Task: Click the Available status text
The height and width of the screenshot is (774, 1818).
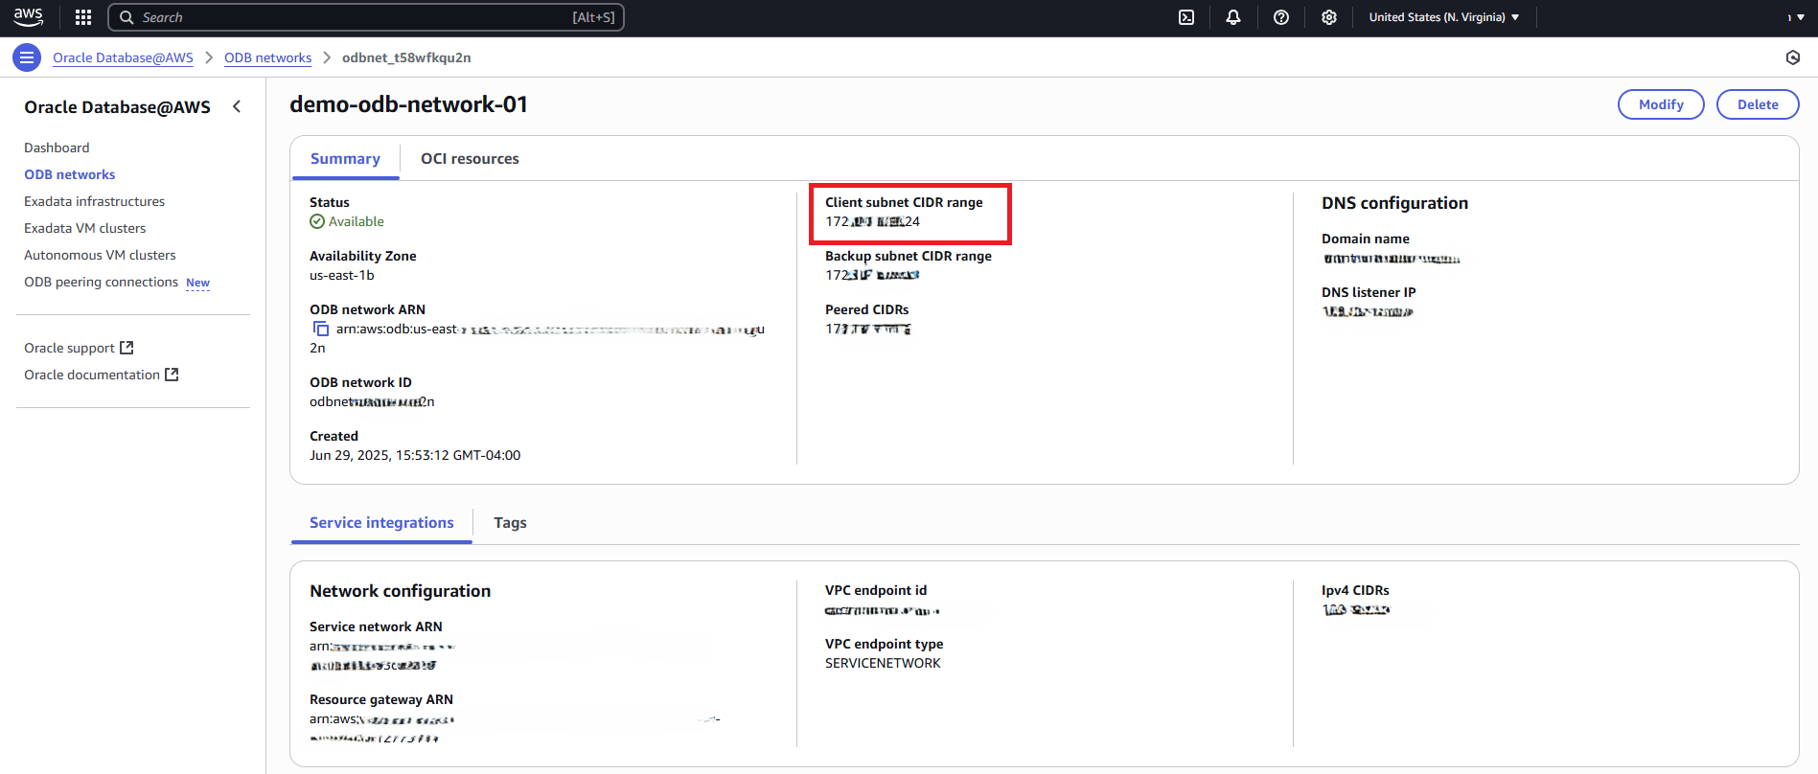Action: 357,221
